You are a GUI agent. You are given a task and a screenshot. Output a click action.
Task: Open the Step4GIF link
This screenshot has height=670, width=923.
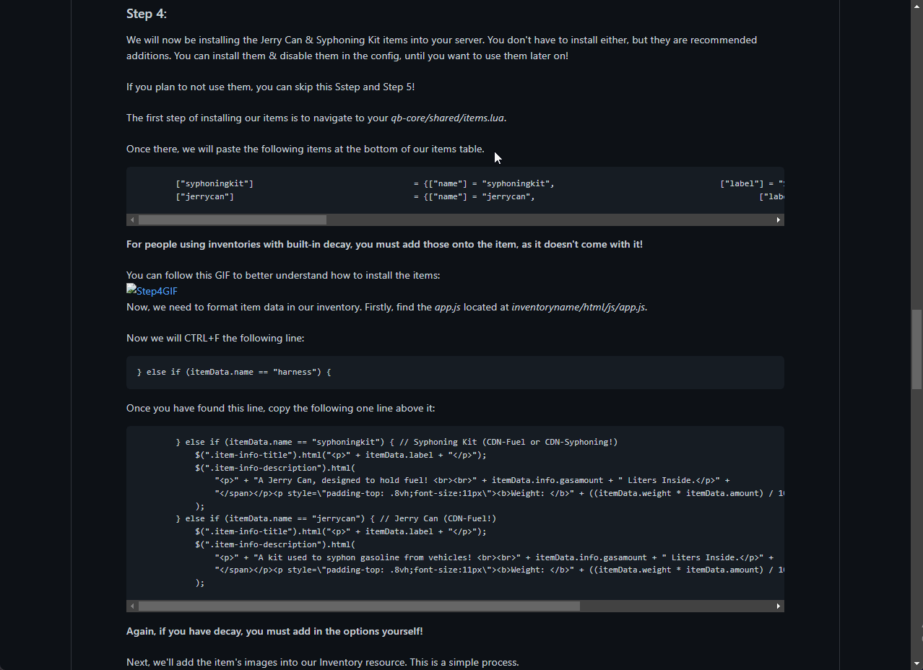point(157,291)
